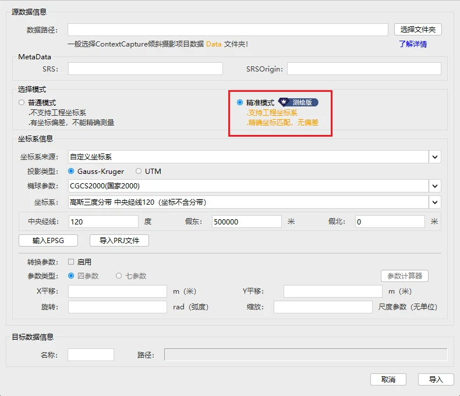This screenshot has height=396, width=460.
Task: Focus the SRSOrigin input field
Action: click(364, 69)
